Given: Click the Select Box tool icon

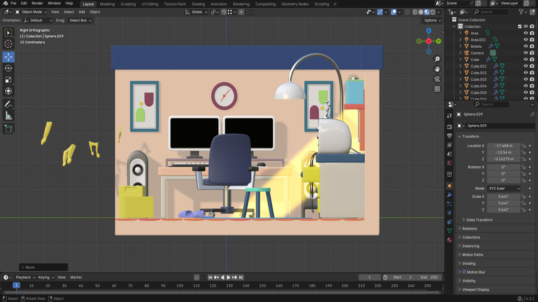Looking at the screenshot, I should (8, 33).
